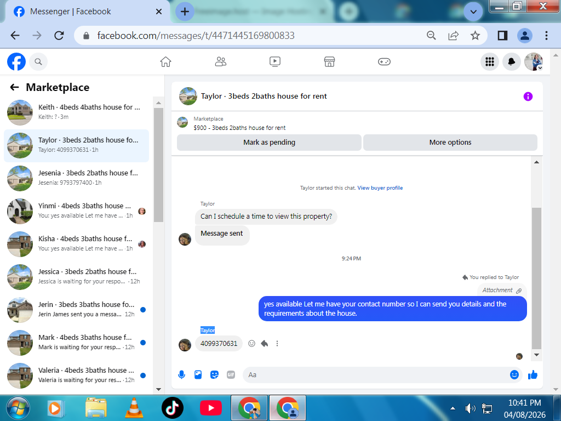The width and height of the screenshot is (561, 421).
Task: Close the Messenger | Facebook tab
Action: 159,12
